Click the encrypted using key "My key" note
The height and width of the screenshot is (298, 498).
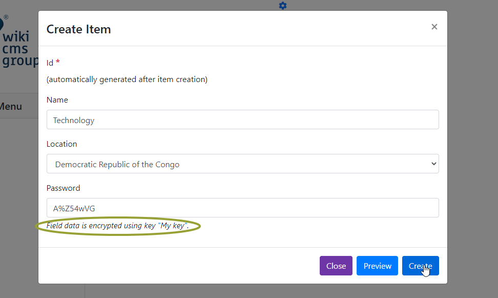coord(117,226)
